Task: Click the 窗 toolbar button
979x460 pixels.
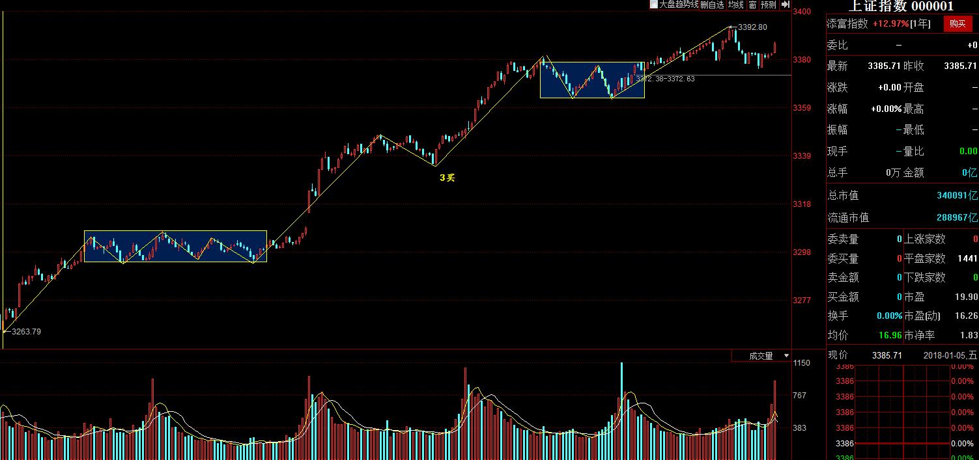Action: point(752,5)
